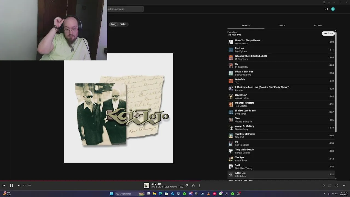The image size is (350, 197).
Task: Open File Explorer from the taskbar
Action: (154, 194)
